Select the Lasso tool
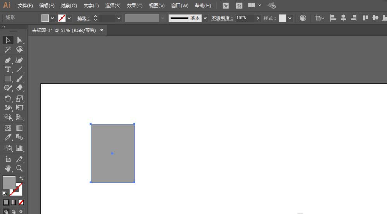 tap(19, 49)
